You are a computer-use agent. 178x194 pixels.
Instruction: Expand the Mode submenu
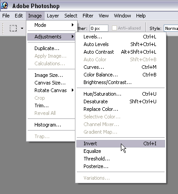(51, 25)
